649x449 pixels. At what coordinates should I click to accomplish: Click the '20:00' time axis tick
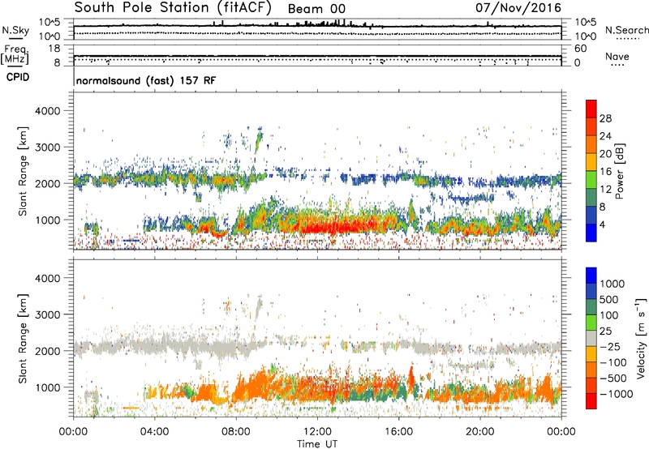point(480,432)
